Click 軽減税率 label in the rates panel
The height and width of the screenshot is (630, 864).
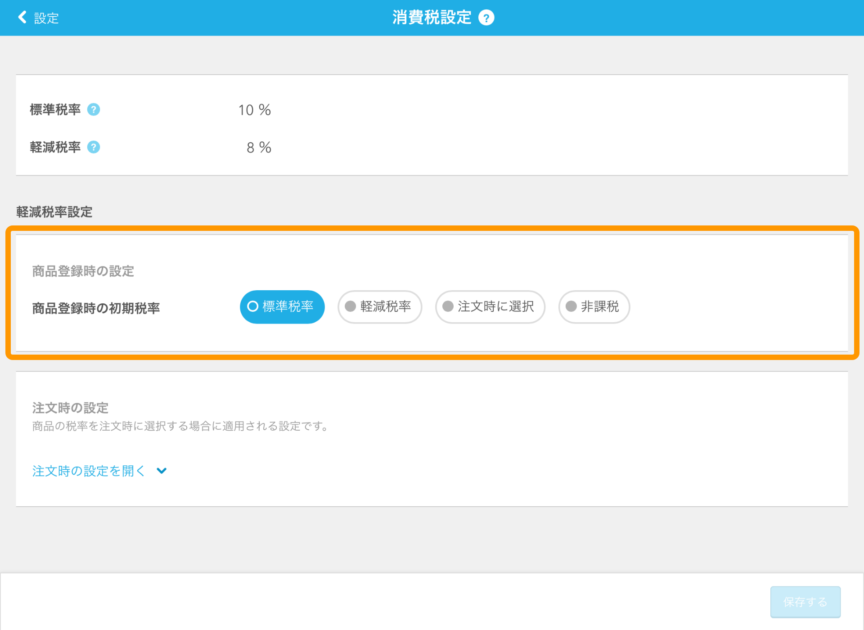[x=55, y=147]
